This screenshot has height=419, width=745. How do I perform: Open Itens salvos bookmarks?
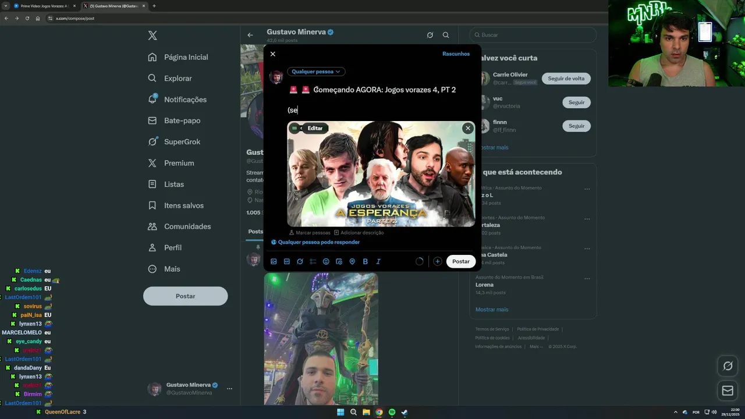click(x=176, y=205)
